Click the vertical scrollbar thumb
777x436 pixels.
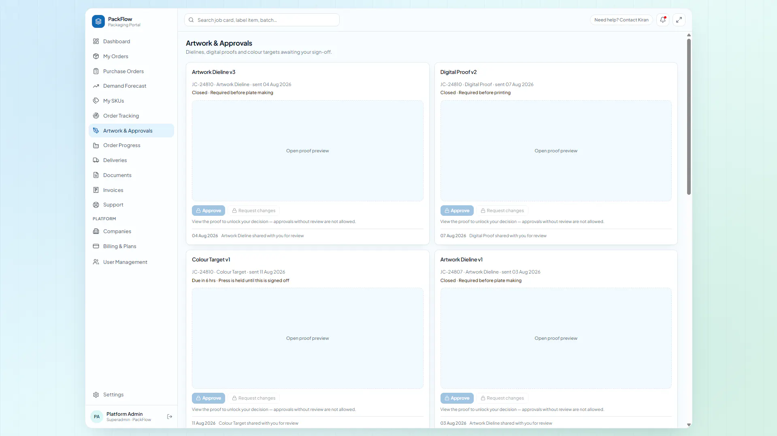689,117
